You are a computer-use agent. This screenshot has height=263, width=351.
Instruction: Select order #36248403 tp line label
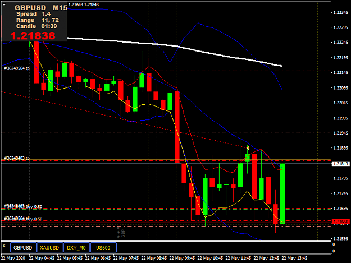pos(16,158)
